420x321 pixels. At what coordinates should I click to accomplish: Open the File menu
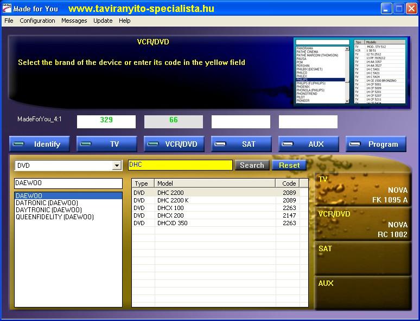[x=9, y=21]
